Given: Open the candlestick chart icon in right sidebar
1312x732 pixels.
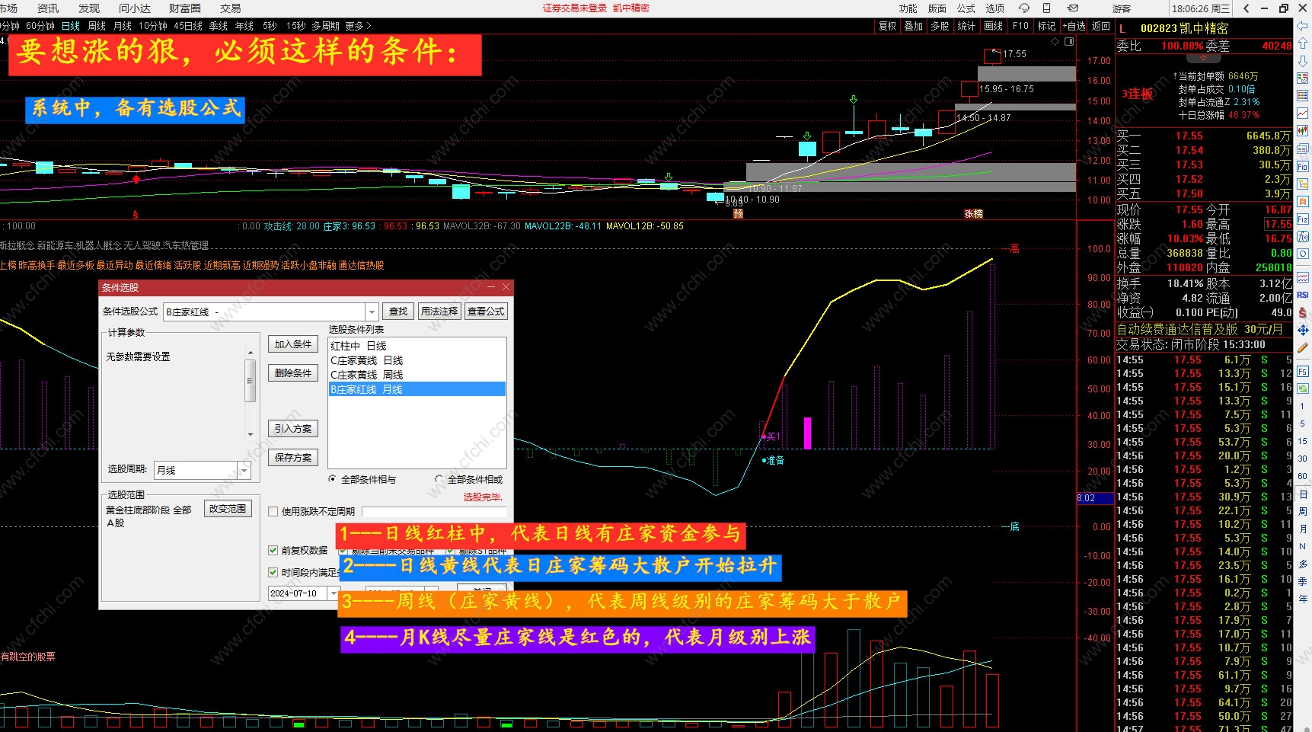Looking at the screenshot, I should tap(1303, 131).
